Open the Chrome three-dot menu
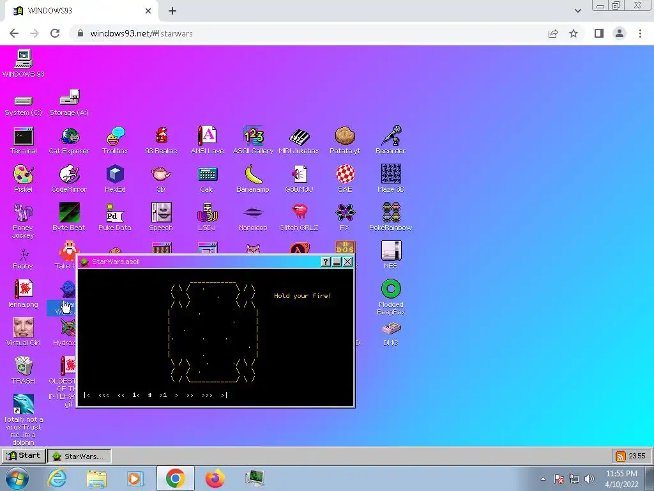Screen dimensions: 654x491 tap(640, 33)
